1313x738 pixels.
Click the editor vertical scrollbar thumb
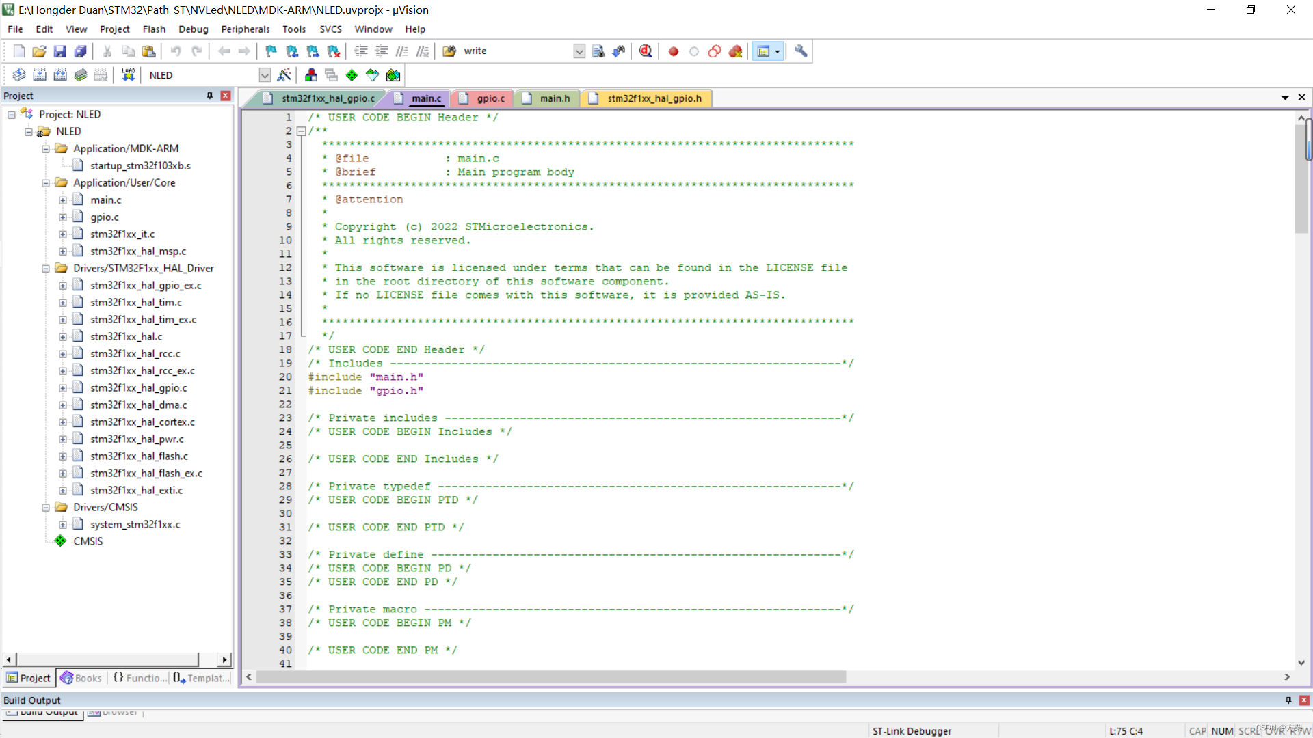click(1301, 180)
